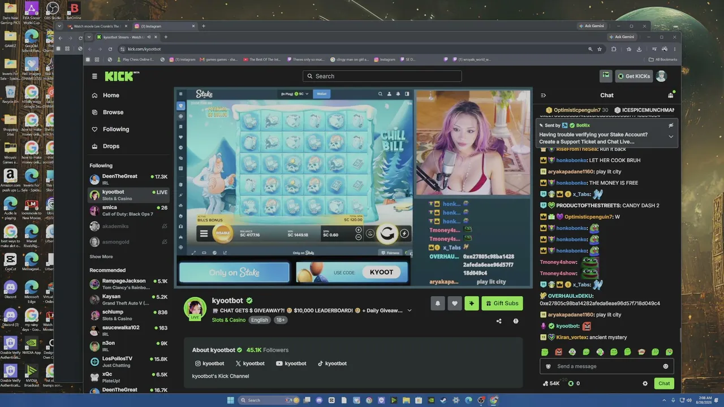
Task: Open the emoji picker in the chat input
Action: click(x=666, y=366)
